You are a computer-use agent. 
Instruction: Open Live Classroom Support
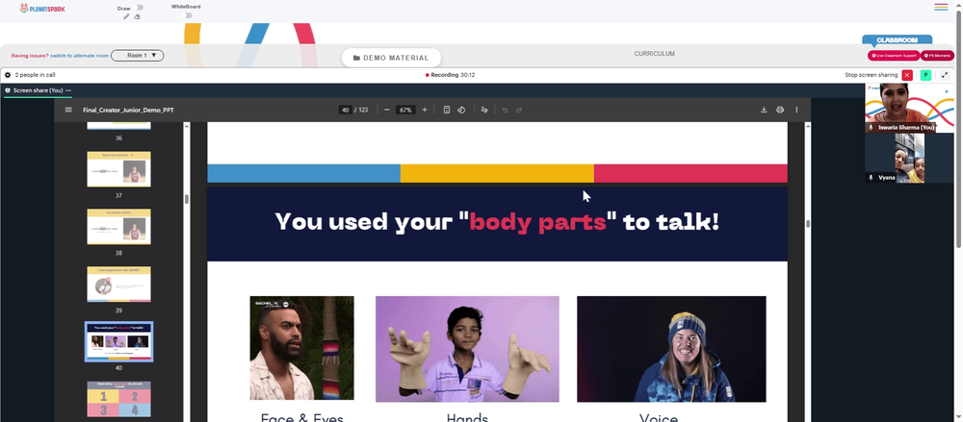tap(894, 56)
